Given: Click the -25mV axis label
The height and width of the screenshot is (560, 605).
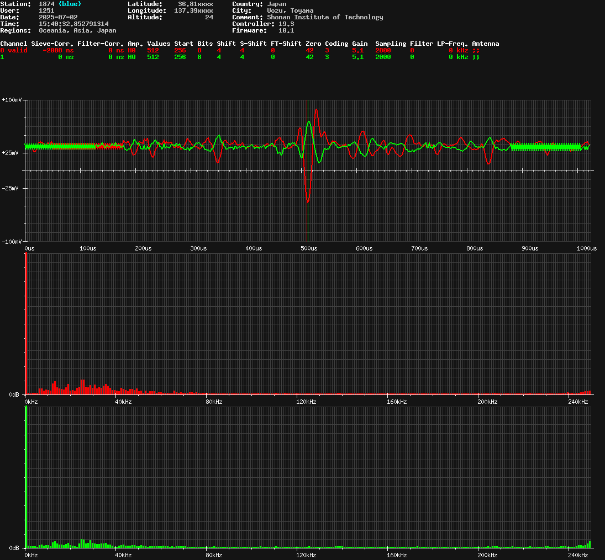Looking at the screenshot, I should click(10, 188).
